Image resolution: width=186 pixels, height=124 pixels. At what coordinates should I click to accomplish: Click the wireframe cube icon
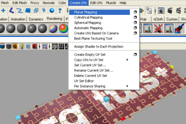55,46
